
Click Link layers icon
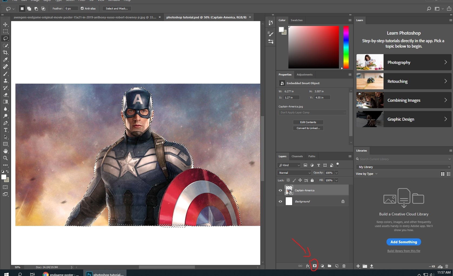pyautogui.click(x=300, y=266)
